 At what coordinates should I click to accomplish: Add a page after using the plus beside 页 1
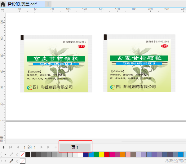56,147
